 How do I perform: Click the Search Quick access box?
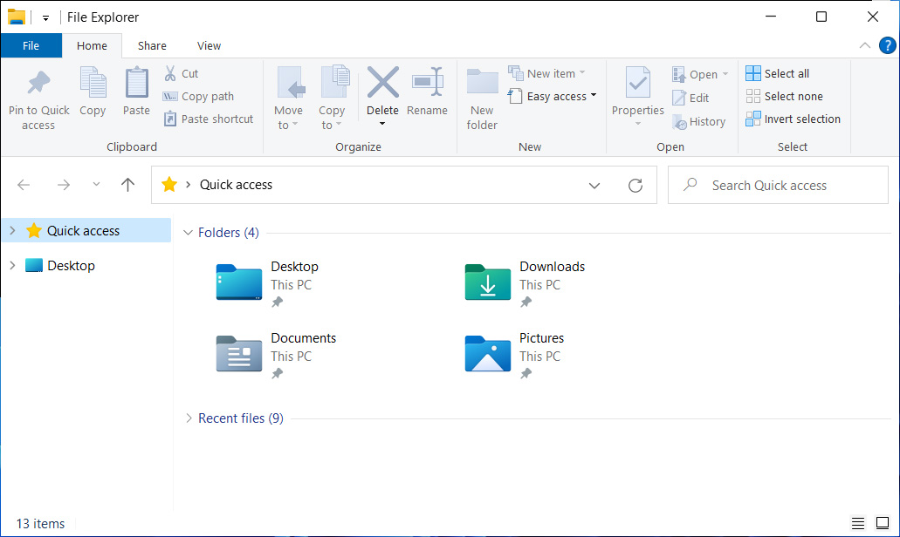coord(778,185)
